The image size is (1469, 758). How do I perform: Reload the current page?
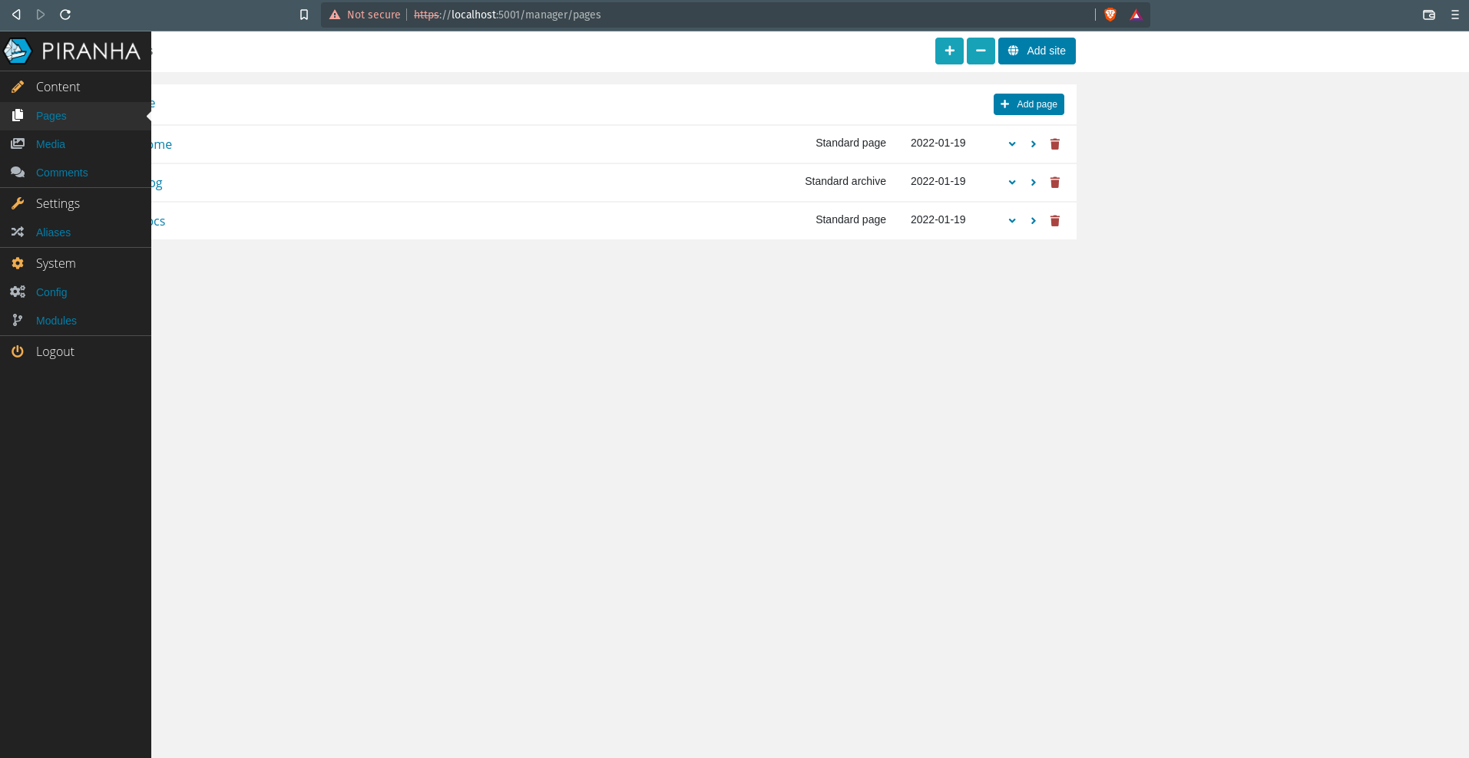click(x=66, y=15)
